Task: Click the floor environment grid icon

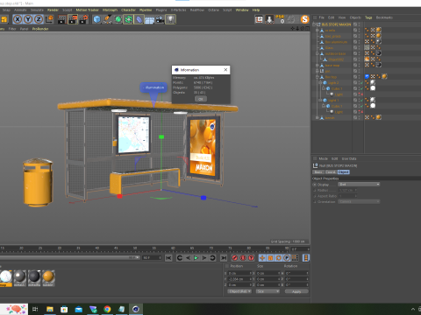Action: coord(149,20)
